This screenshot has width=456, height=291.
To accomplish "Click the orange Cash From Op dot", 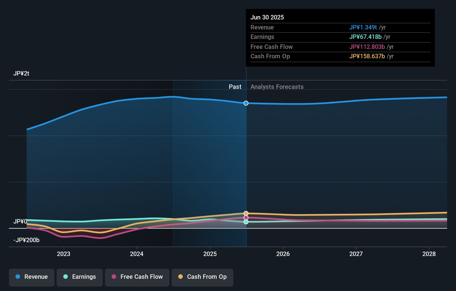I will coord(180,277).
